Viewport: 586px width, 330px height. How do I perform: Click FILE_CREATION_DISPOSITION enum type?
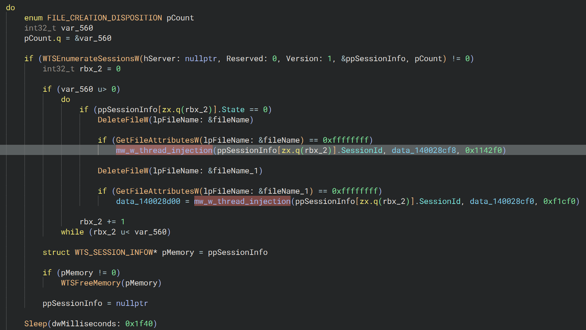point(104,18)
